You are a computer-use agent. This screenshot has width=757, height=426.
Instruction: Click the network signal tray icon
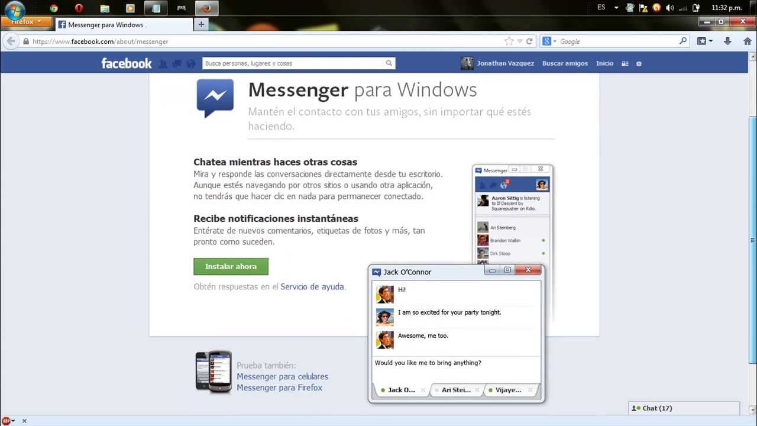(x=682, y=8)
